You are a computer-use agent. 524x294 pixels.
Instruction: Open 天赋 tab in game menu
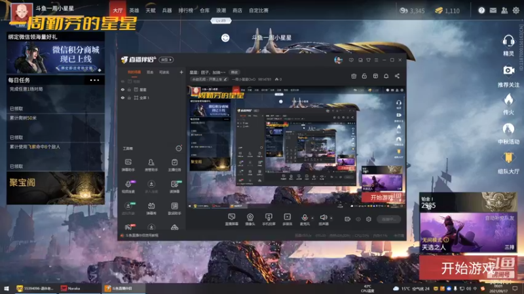(x=151, y=10)
